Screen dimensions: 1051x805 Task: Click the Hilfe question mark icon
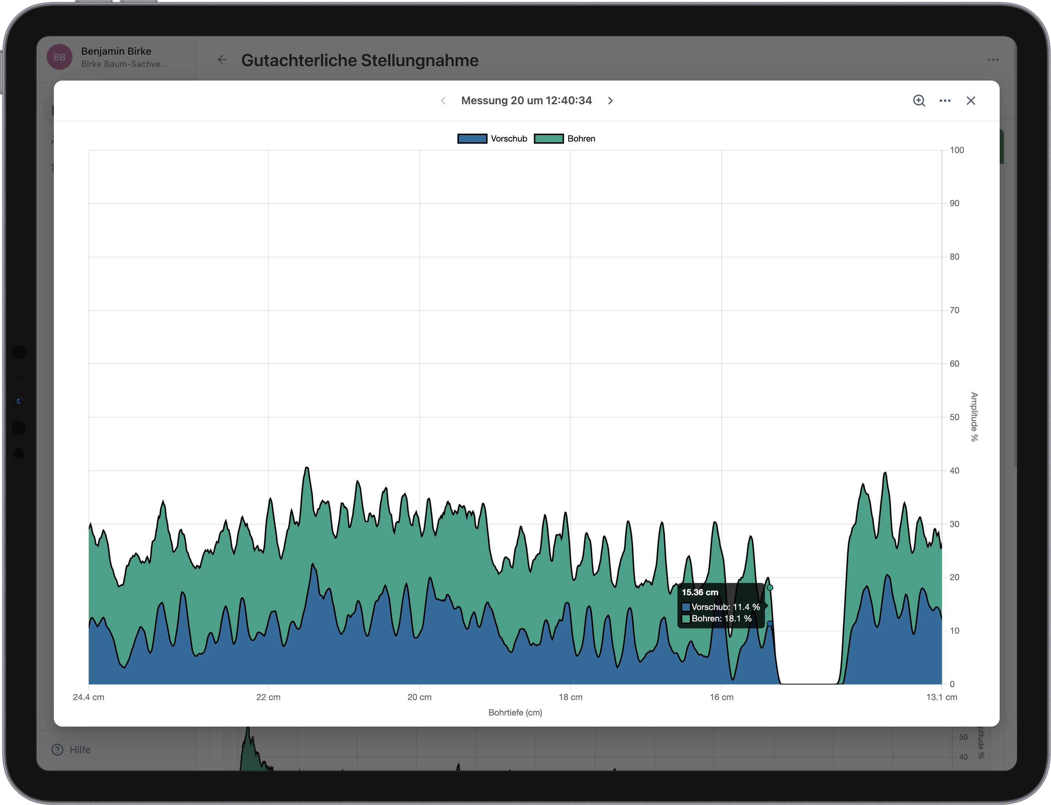point(57,749)
